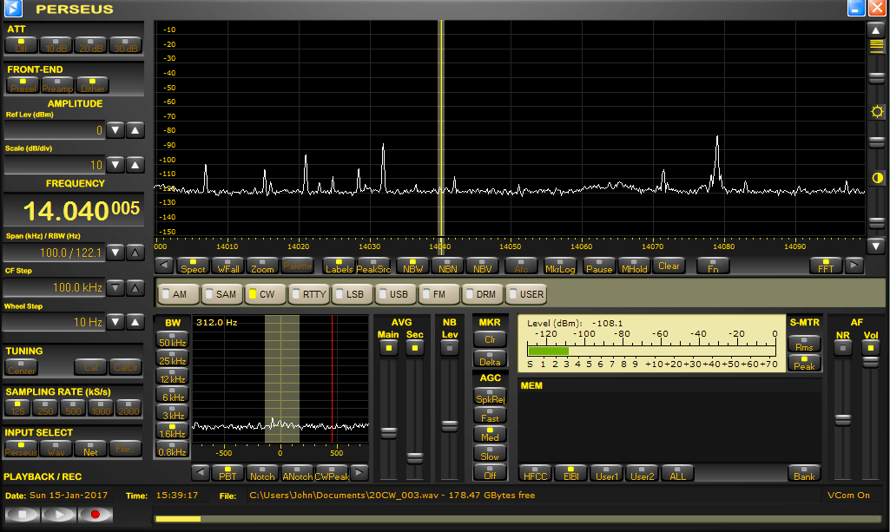Pause the spectrum display
This screenshot has height=532, width=890.
tap(599, 266)
